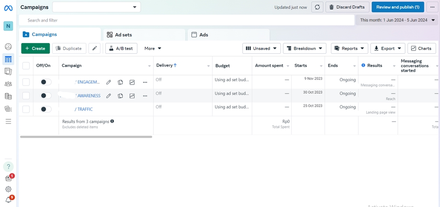
Task: Edit the ENGAGEMENT campaign with pencil icon
Action: (109, 82)
